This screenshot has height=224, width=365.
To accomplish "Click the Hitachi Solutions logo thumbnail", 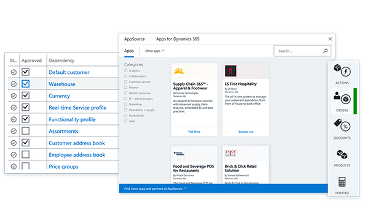I will pos(179,153).
